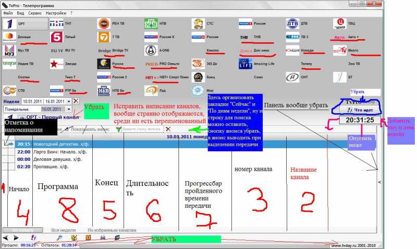Clear the week range with red X
The image size is (417, 249).
coord(76,101)
